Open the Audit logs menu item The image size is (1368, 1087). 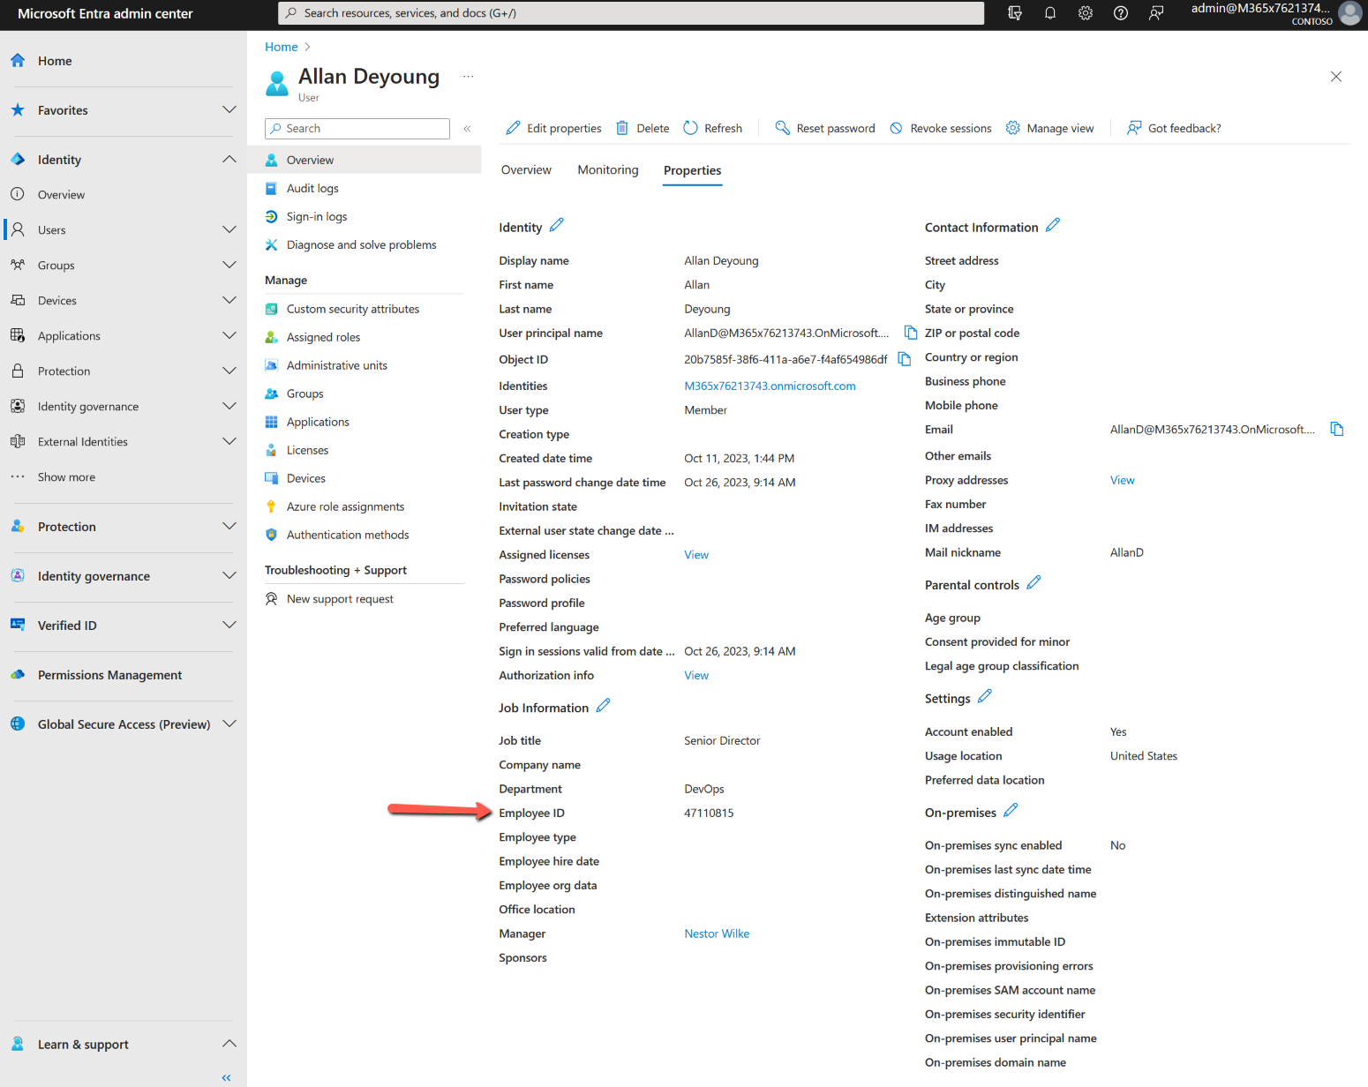click(x=312, y=189)
